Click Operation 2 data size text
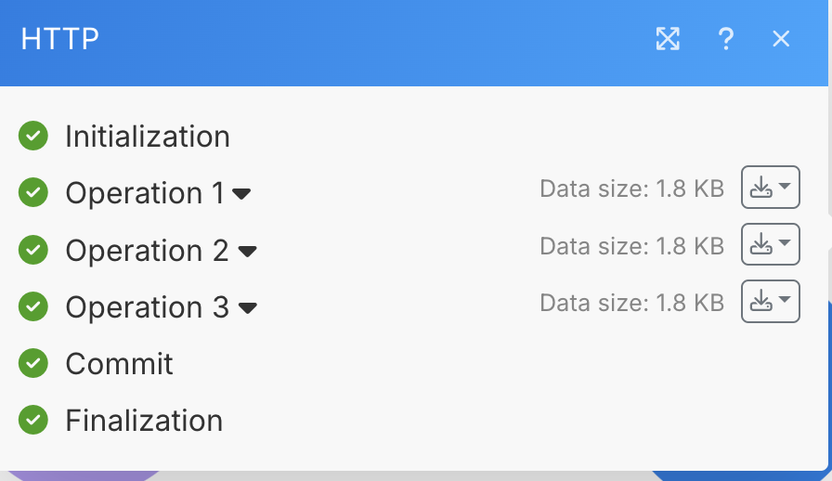Viewport: 832px width, 481px height. tap(632, 246)
